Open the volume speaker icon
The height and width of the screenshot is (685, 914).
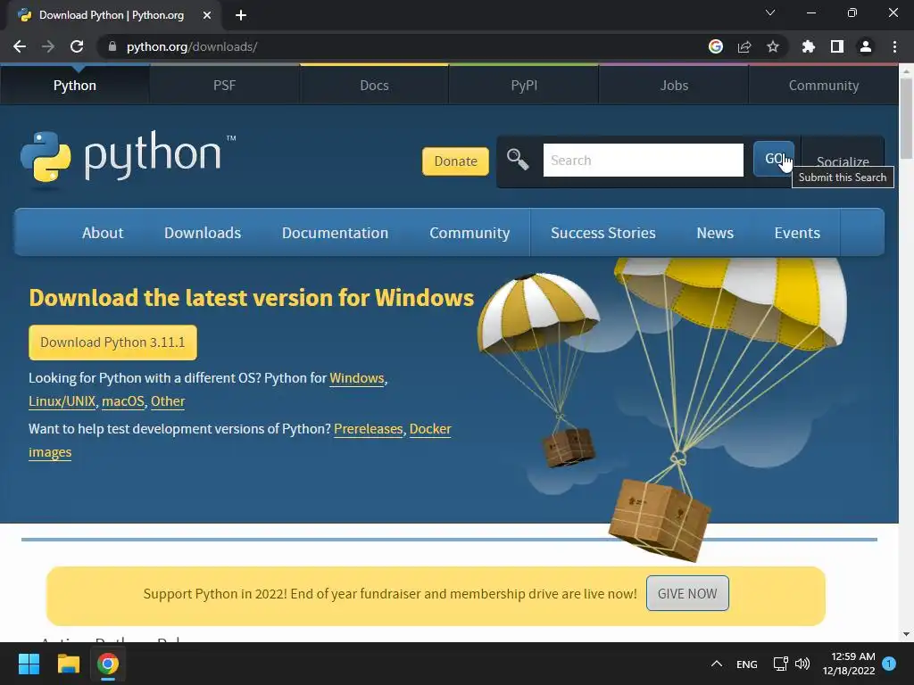[x=802, y=664]
